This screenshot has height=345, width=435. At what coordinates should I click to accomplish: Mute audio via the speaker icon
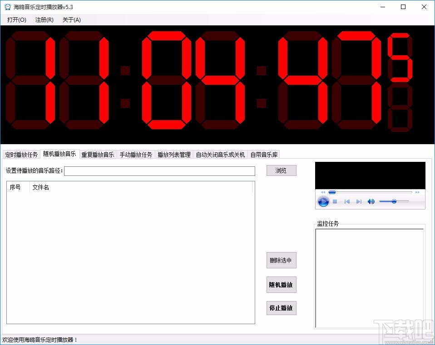click(371, 201)
